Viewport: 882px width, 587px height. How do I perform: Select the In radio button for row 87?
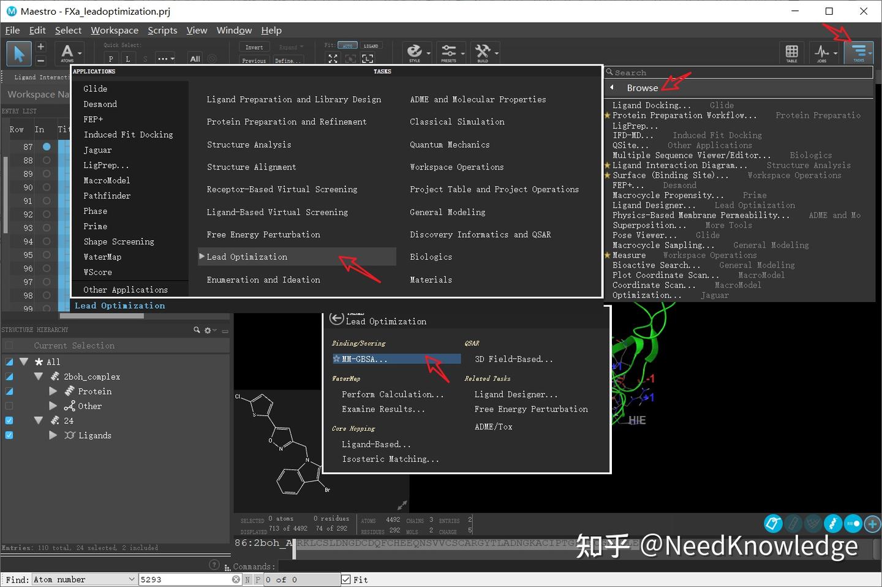pos(45,146)
